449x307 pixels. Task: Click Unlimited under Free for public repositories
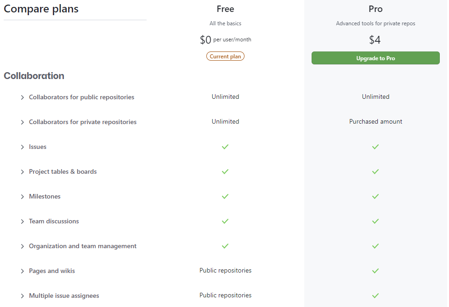click(225, 97)
